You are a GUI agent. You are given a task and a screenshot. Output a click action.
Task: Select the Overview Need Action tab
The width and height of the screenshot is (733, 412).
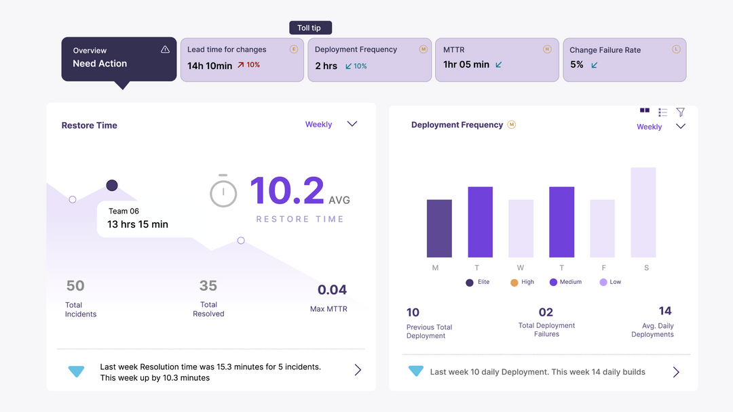click(119, 59)
